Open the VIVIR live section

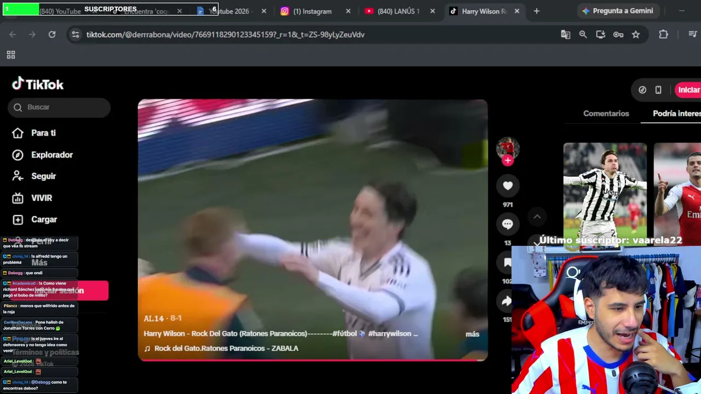coord(32,198)
